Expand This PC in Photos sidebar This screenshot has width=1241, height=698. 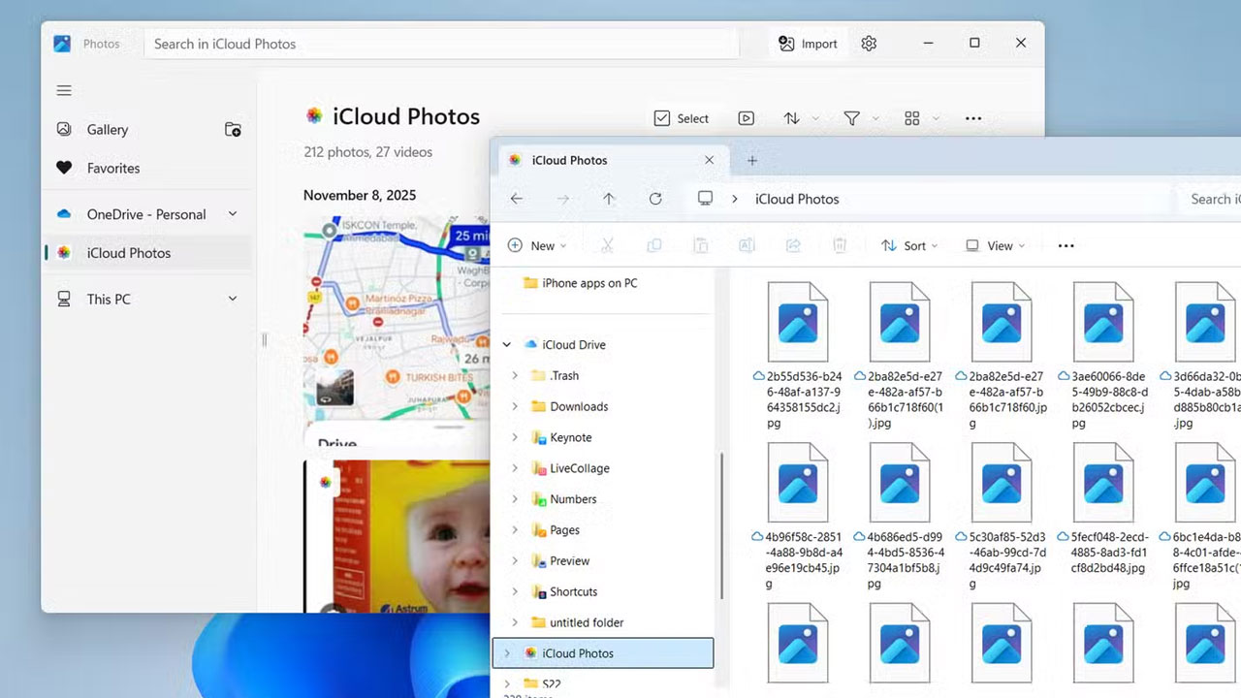233,299
